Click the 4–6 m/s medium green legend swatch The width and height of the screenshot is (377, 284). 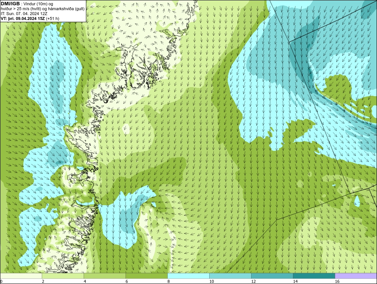tap(104, 276)
